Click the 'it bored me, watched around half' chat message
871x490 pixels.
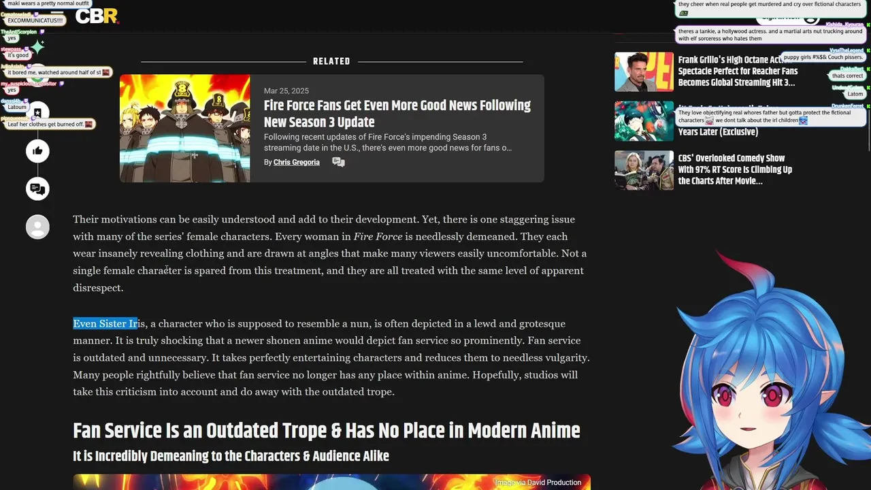click(x=58, y=72)
